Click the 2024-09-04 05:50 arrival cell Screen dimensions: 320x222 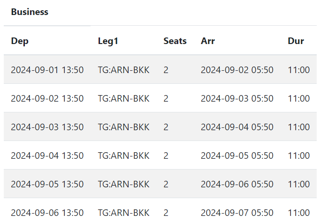coord(237,127)
